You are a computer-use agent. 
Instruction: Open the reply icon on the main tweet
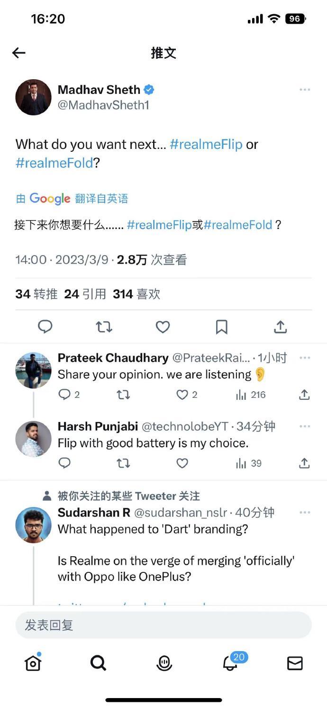tap(45, 327)
